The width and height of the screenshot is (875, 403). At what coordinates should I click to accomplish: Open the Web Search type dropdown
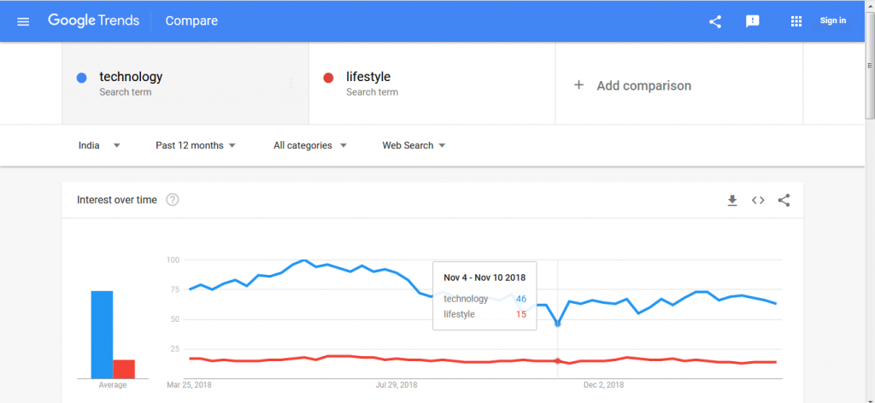point(414,145)
